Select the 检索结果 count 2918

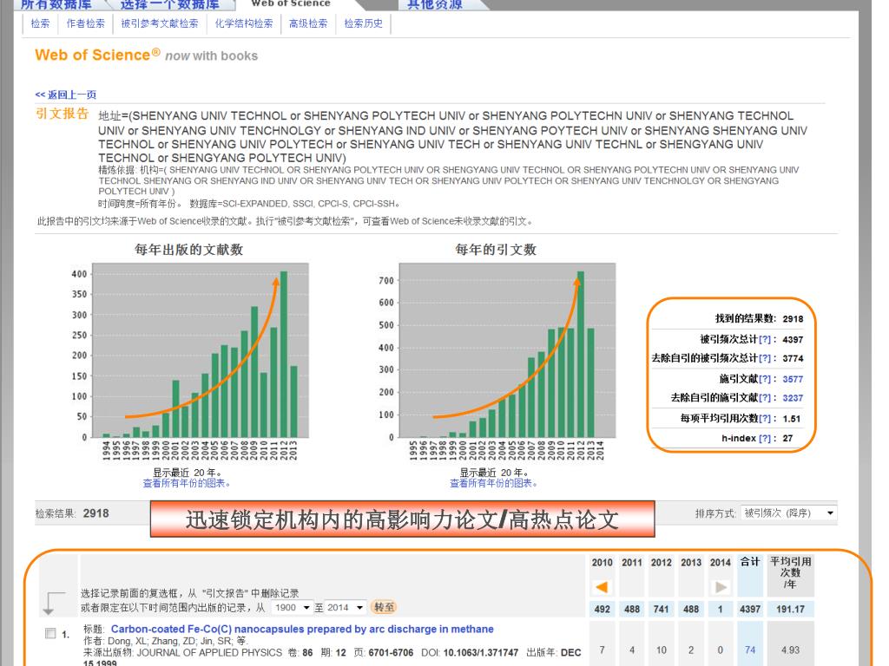click(x=95, y=513)
